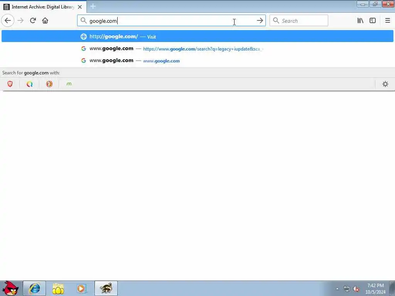
Task: Toggle the sidebar view icon
Action: pos(373,21)
